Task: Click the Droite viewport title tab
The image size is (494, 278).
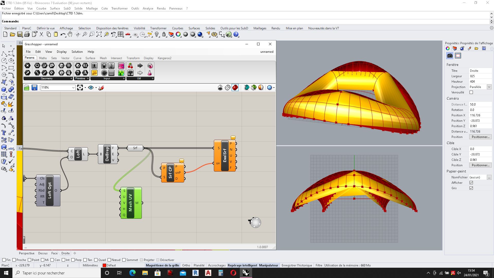Action: point(65,253)
